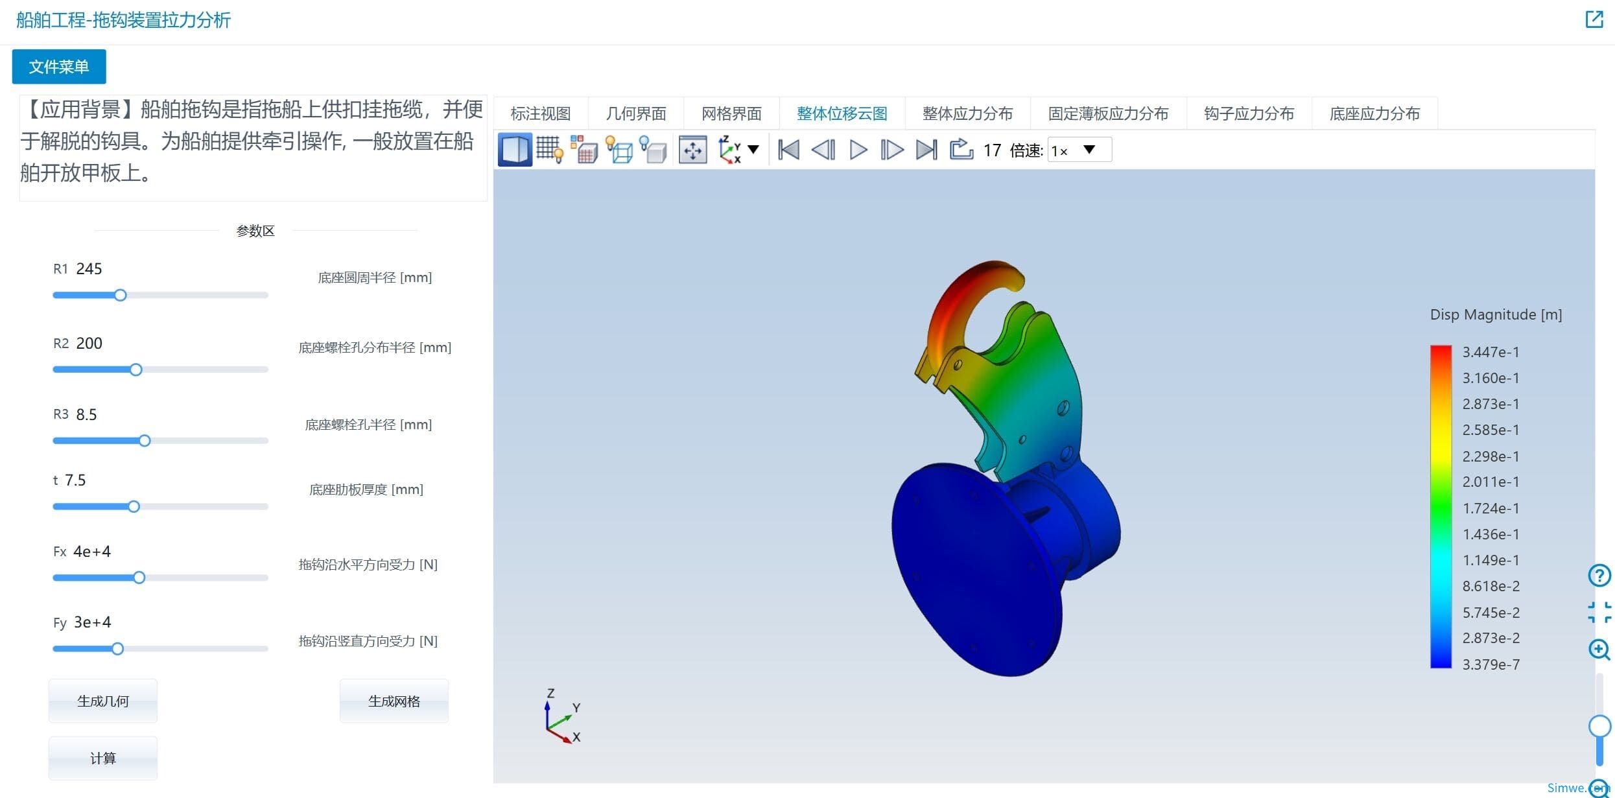1615x798 pixels.
Task: Open the 文件菜单 menu
Action: point(59,67)
